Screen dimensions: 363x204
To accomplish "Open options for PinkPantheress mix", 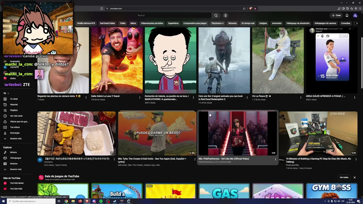I will (275, 159).
